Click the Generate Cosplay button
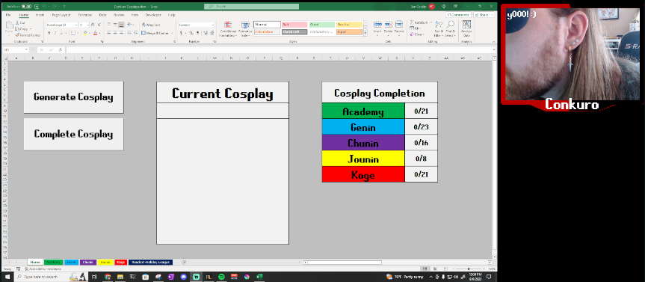 click(x=74, y=97)
